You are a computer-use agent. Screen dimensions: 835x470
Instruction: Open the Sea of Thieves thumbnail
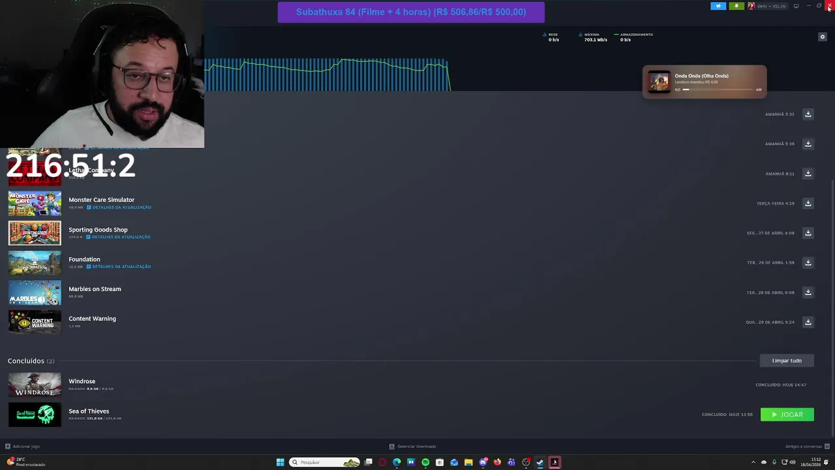coord(35,415)
